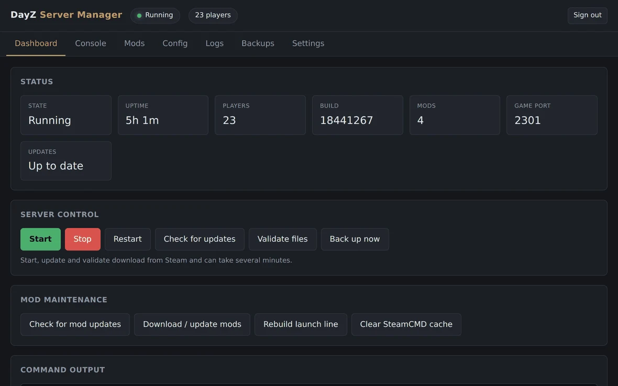The height and width of the screenshot is (386, 618).
Task: Click the DayZ Server Manager title
Action: [x=66, y=15]
